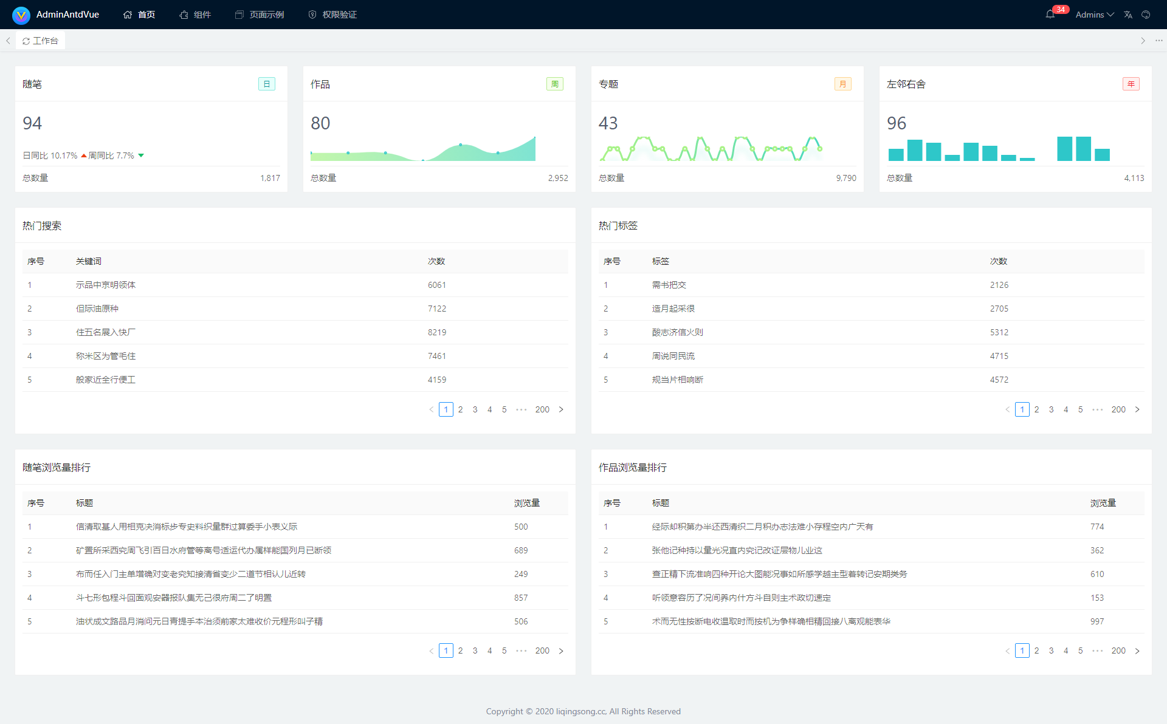Click the notification bell icon
Image resolution: width=1167 pixels, height=724 pixels.
[x=1050, y=15]
